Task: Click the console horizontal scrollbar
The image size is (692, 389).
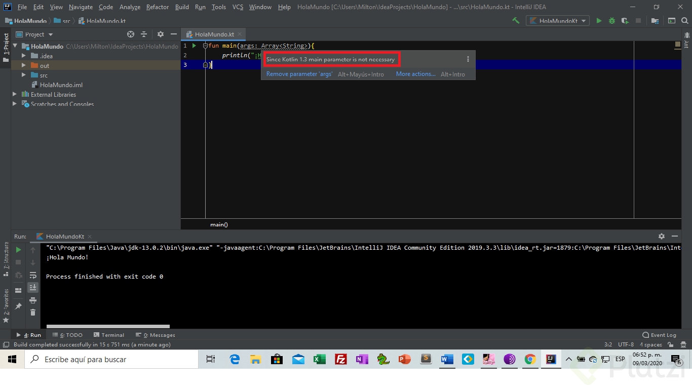Action: pos(108,326)
